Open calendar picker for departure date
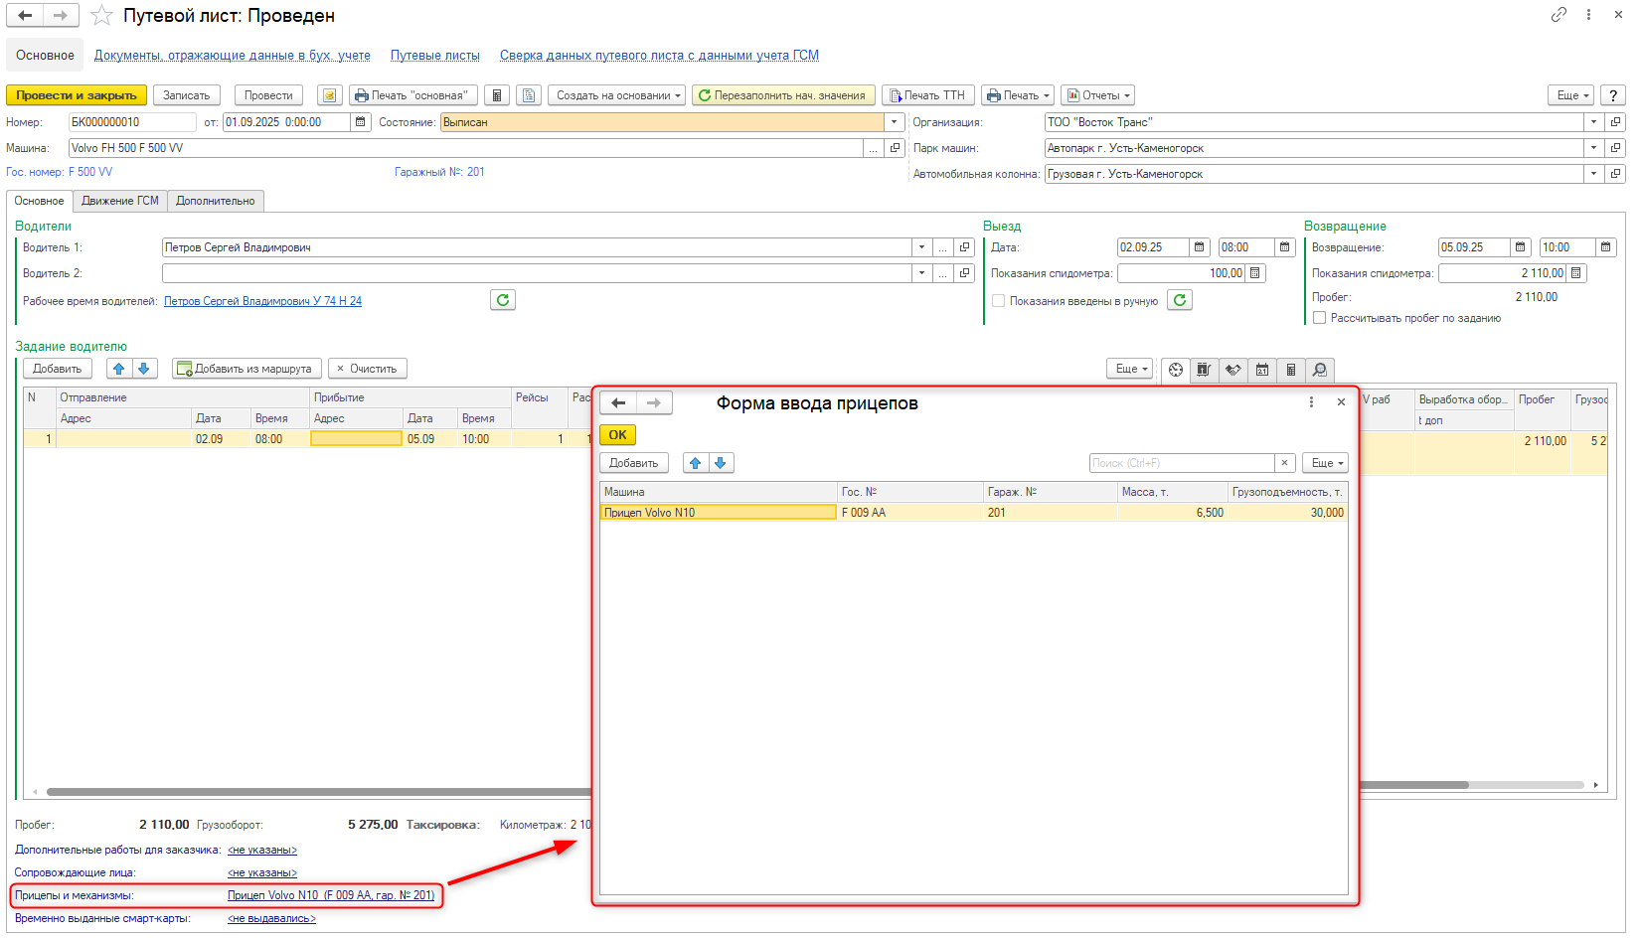The image size is (1641, 940). tap(1200, 247)
